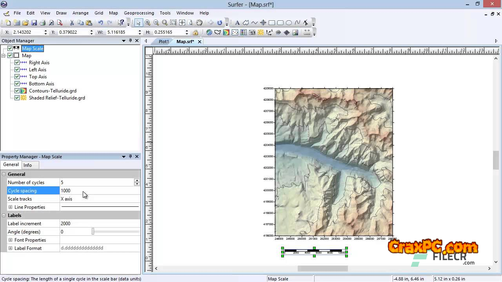Uncheck the Right Axis visibility checkbox
502x282 pixels.
click(x=17, y=63)
